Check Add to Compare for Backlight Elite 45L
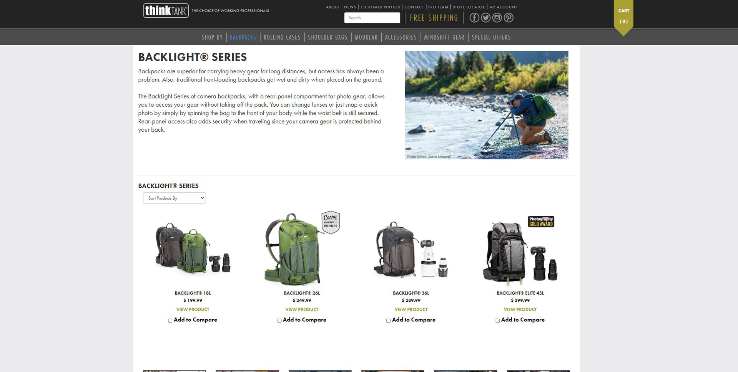738x372 pixels. click(x=497, y=321)
